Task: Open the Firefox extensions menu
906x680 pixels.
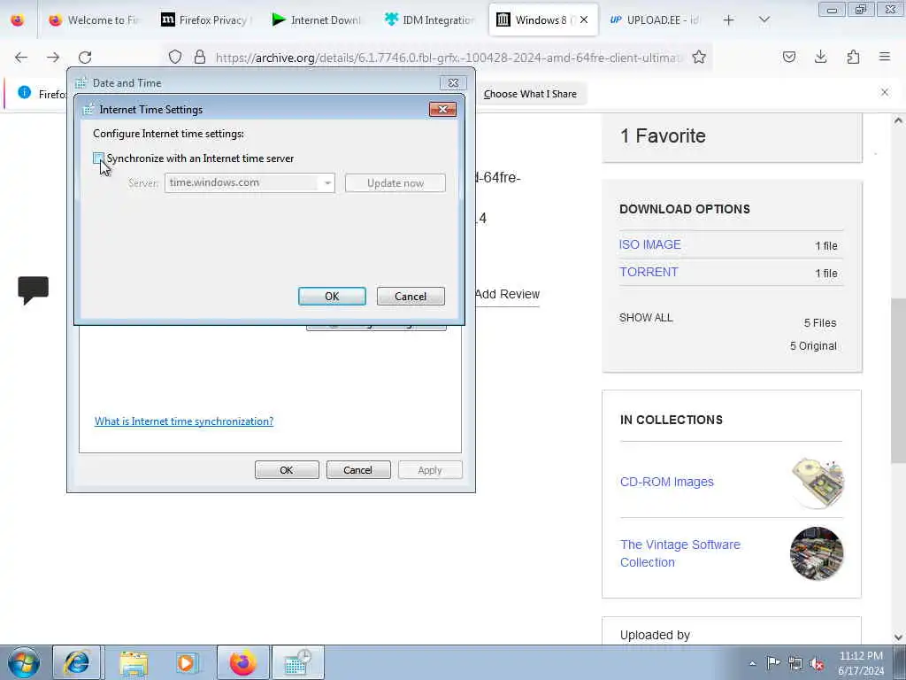Action: coord(853,57)
